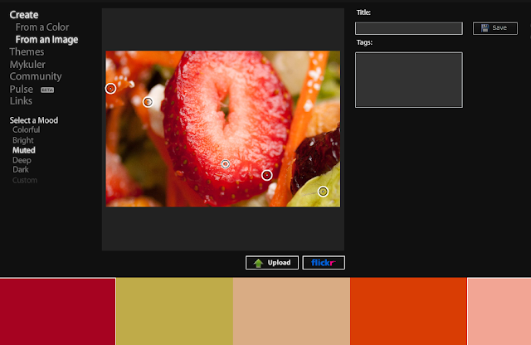531x345 pixels.
Task: Click the strawberry salad source image
Action: coord(223,129)
